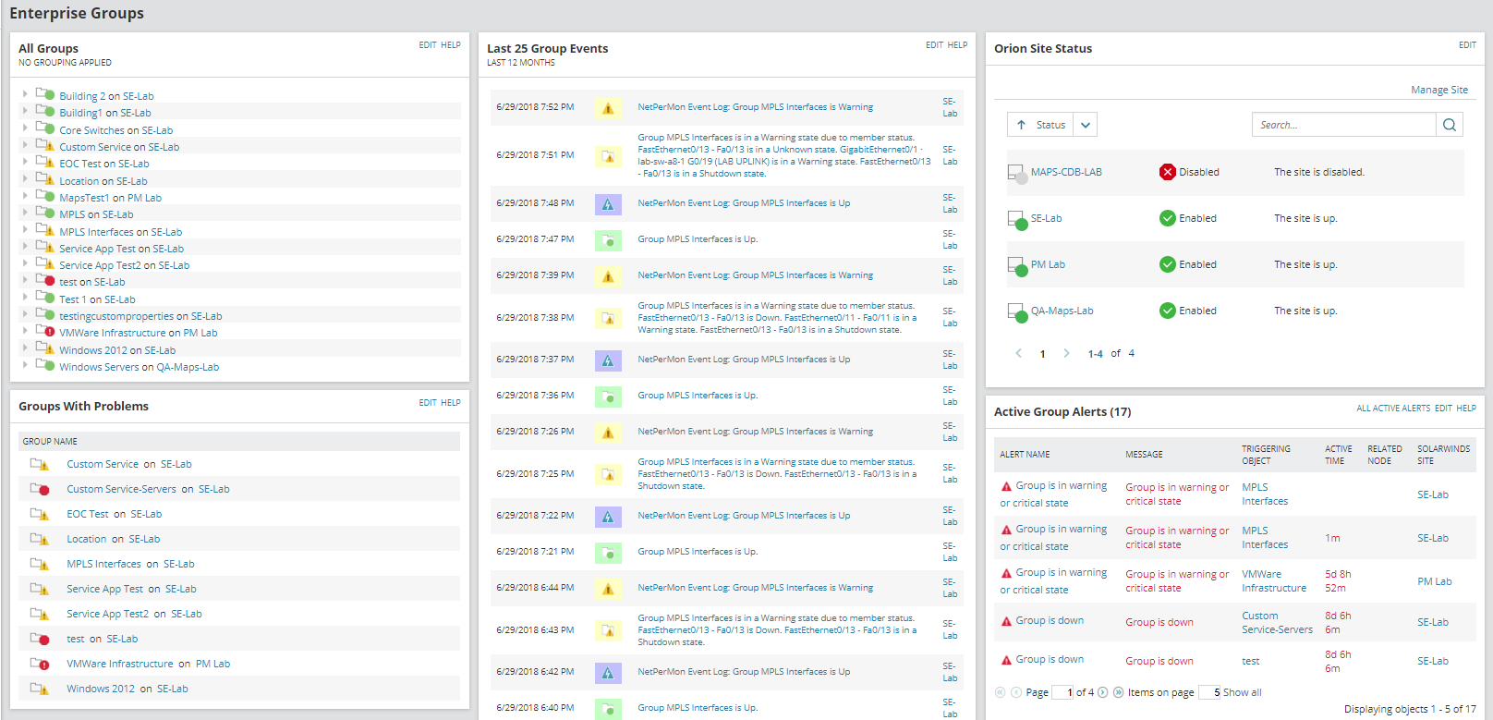Go to the next page of Active Group Alerts
1493x720 pixels.
coord(1103,692)
